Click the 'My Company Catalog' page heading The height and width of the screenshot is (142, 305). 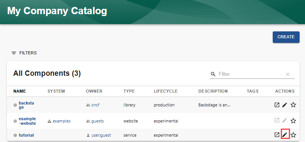coord(57,11)
